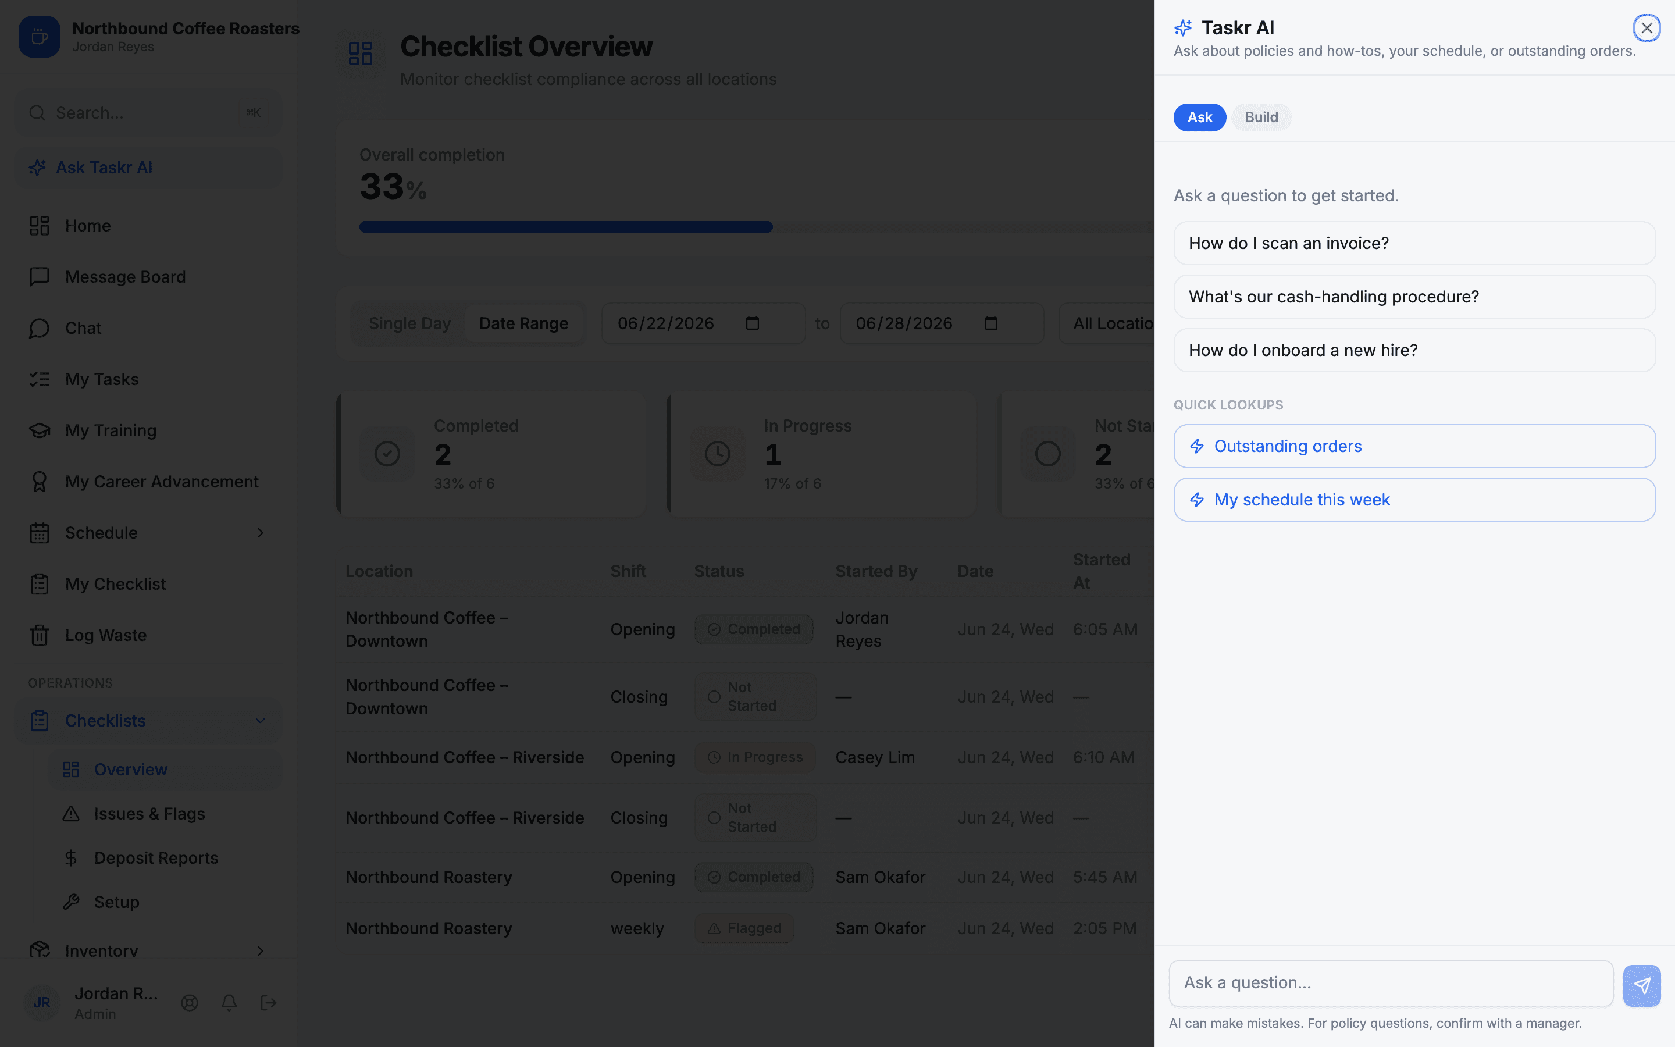Open notifications bell
The width and height of the screenshot is (1675, 1047).
click(229, 1003)
